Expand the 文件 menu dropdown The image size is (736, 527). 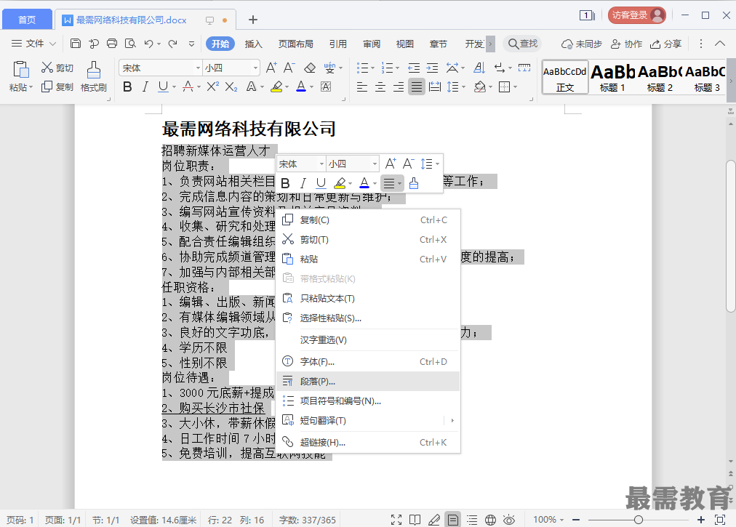33,44
